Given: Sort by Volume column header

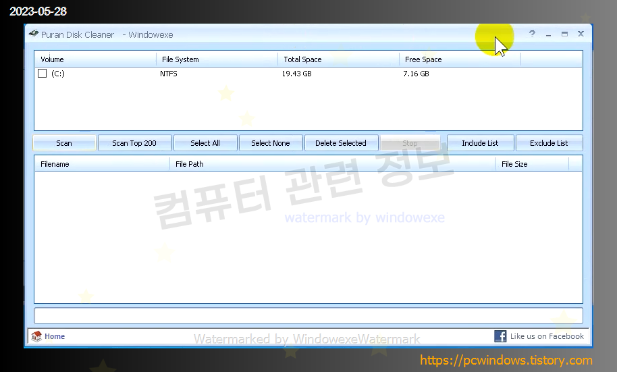Looking at the screenshot, I should coord(96,59).
